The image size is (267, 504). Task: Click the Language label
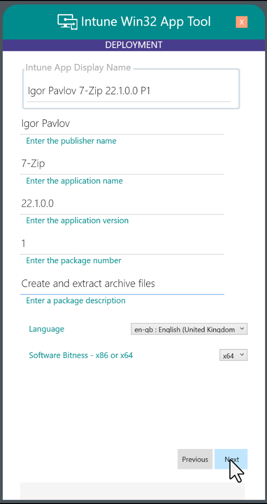point(46,329)
